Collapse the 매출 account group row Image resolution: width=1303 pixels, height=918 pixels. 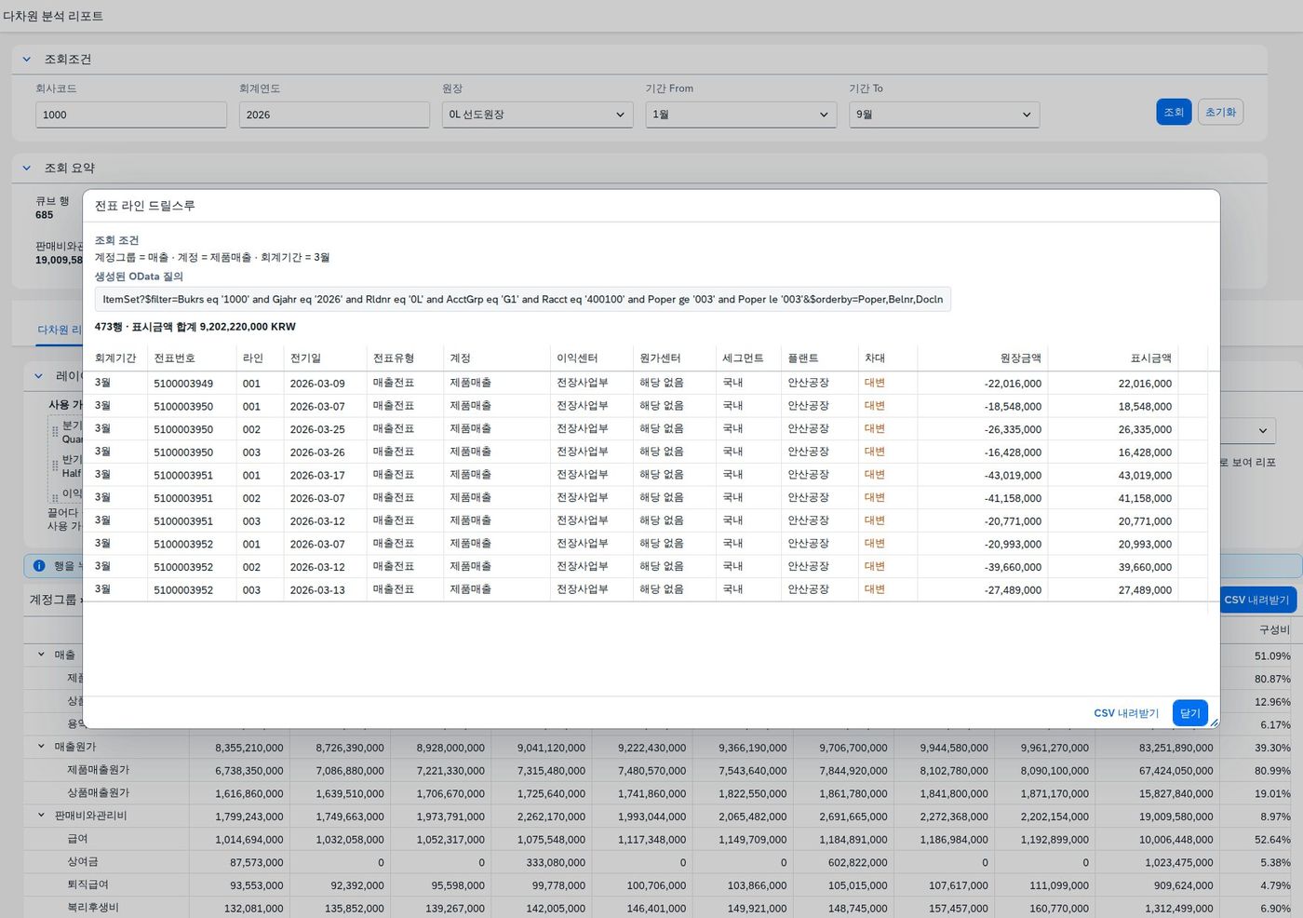(x=41, y=655)
